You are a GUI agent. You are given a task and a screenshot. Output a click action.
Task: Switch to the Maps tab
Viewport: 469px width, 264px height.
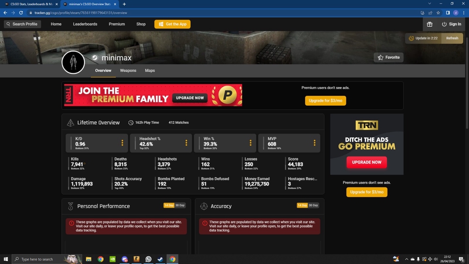150,70
